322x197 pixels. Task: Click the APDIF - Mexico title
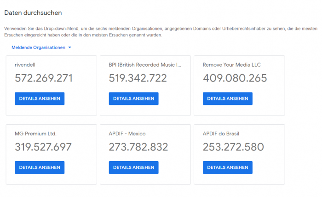(127, 134)
